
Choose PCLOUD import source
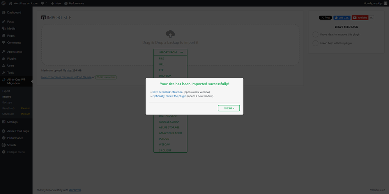coord(164,139)
